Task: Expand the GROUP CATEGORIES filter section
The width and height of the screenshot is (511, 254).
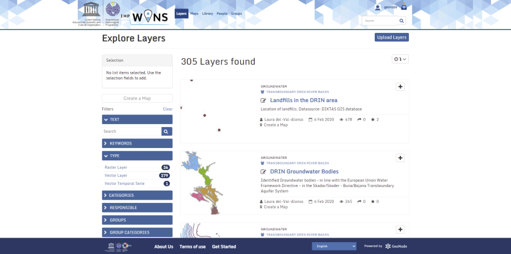Action: [137, 232]
